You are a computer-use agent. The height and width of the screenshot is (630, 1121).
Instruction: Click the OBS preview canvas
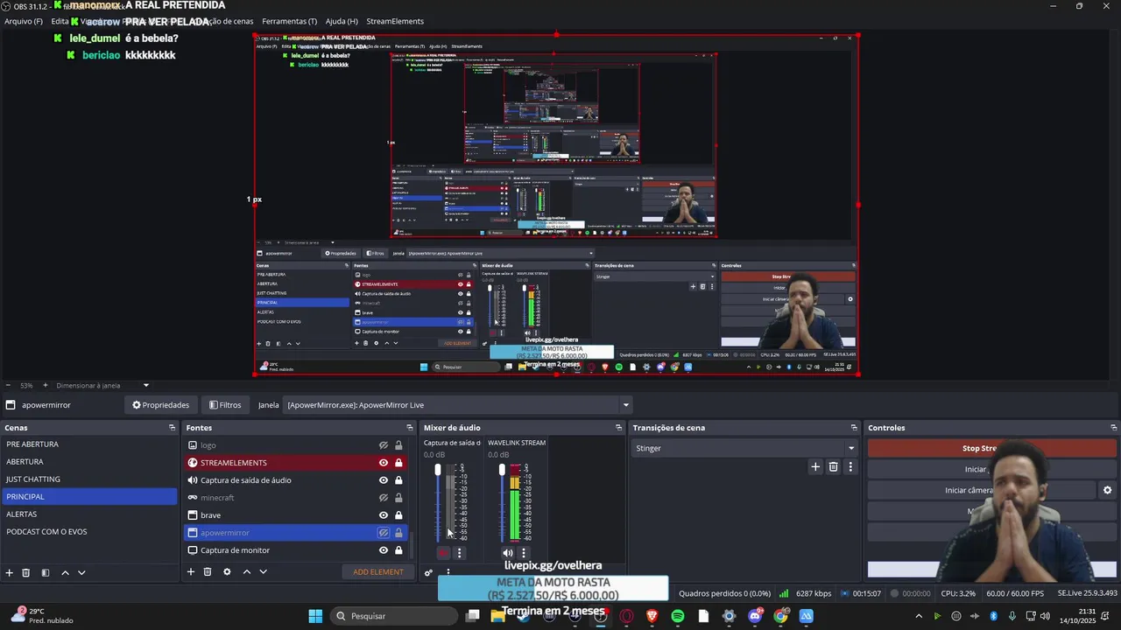click(556, 206)
